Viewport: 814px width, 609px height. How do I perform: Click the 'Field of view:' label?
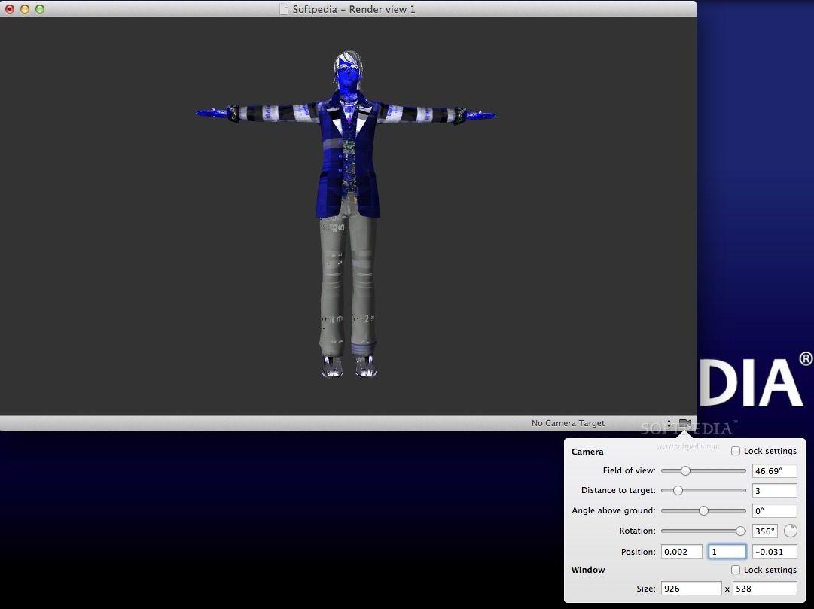click(x=630, y=470)
